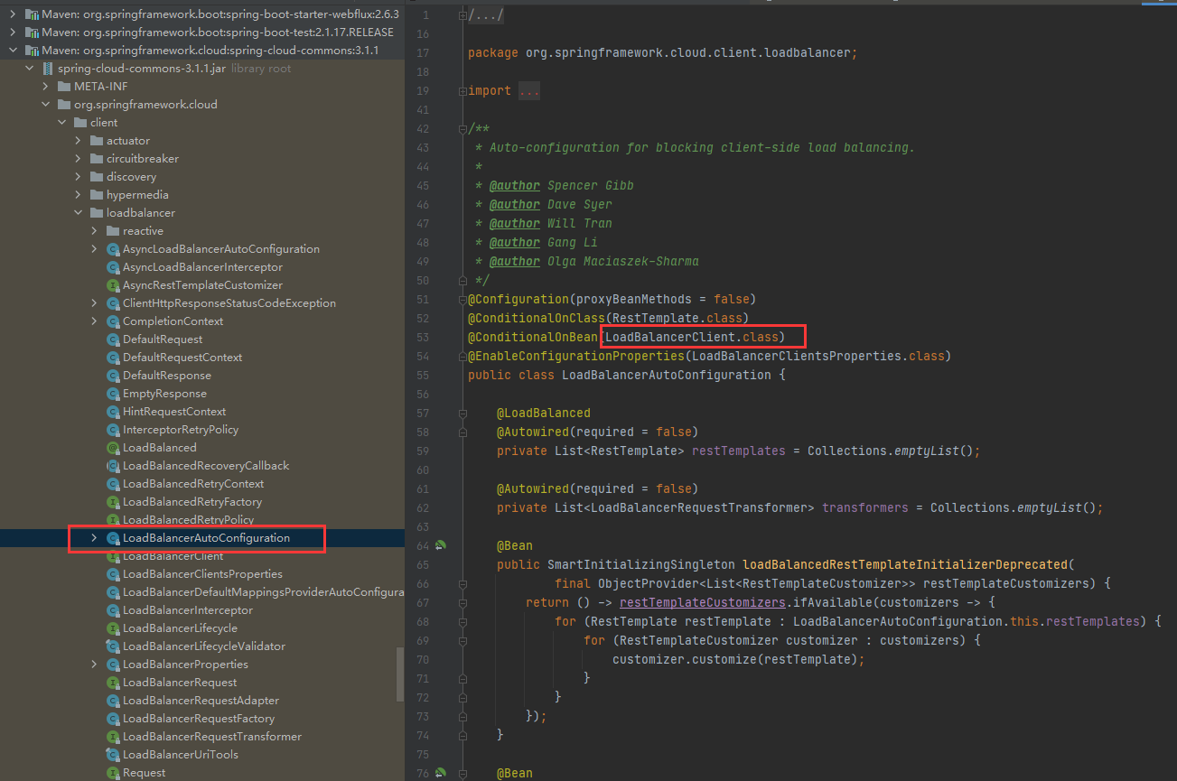Click the META-INF folder icon

point(64,87)
